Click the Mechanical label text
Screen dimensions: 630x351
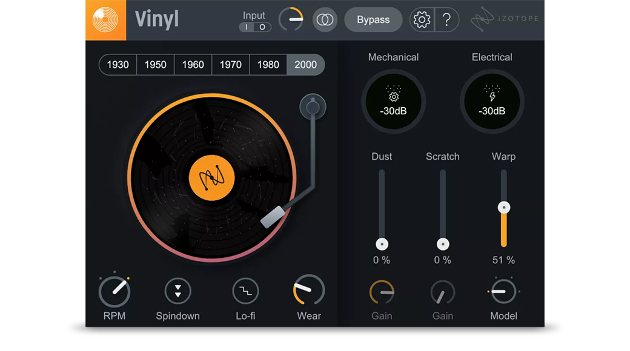393,57
